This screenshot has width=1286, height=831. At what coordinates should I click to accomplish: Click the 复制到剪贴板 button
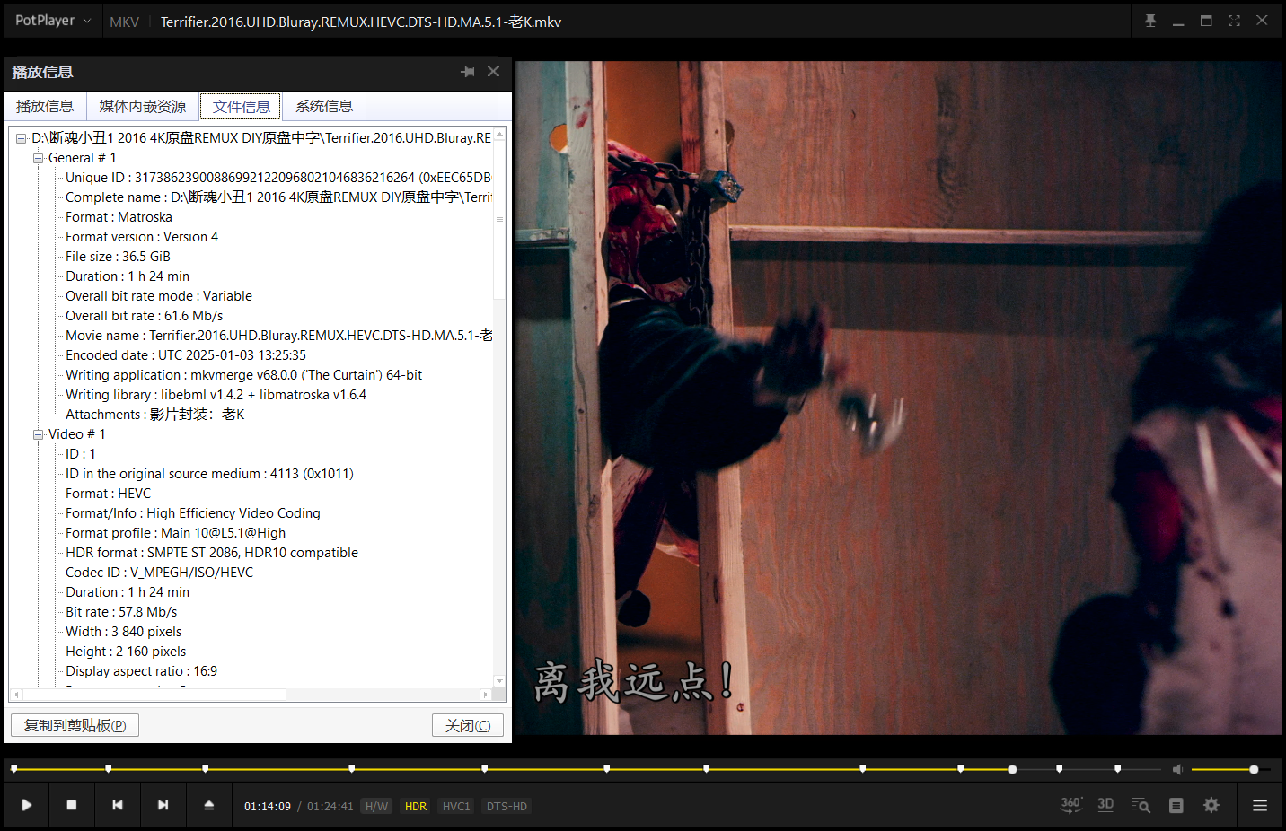[x=75, y=725]
